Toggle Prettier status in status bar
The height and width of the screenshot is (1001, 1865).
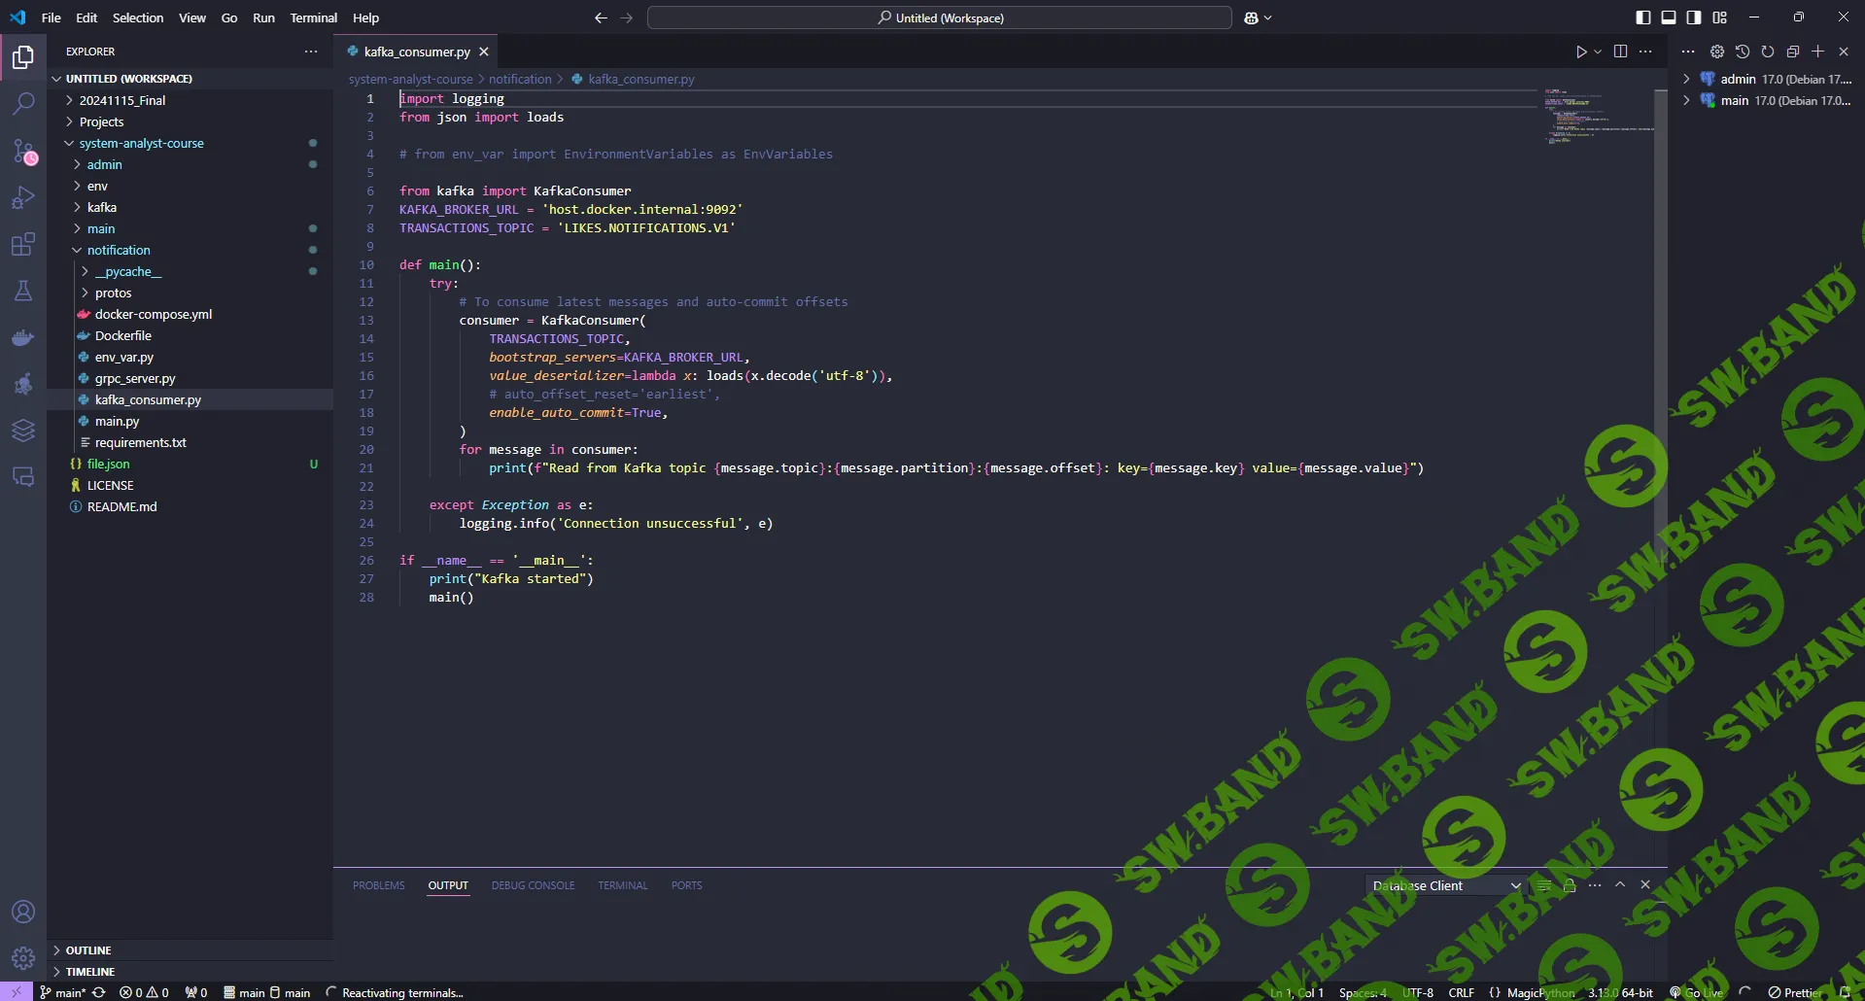click(x=1795, y=992)
